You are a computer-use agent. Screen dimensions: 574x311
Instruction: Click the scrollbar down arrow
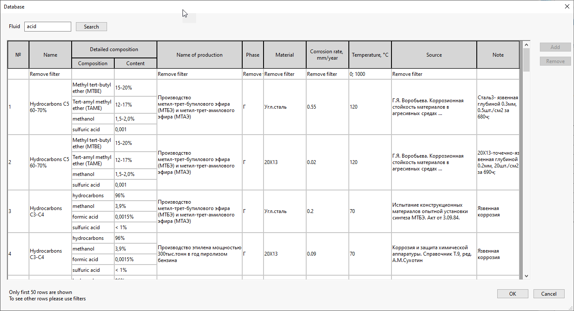coord(526,276)
